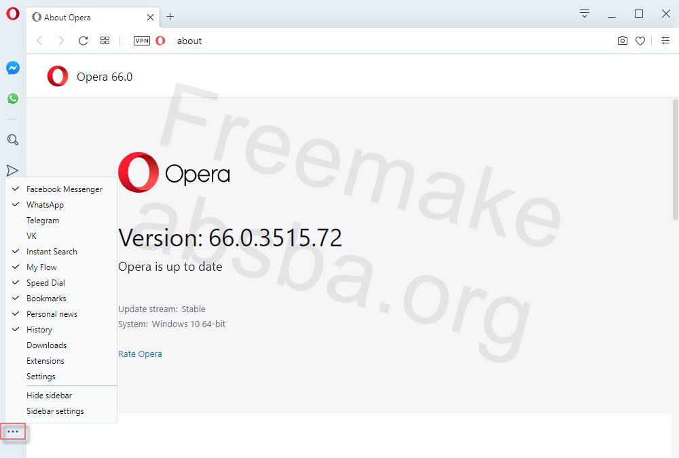Click 'Update stream: Stable' text

click(162, 309)
